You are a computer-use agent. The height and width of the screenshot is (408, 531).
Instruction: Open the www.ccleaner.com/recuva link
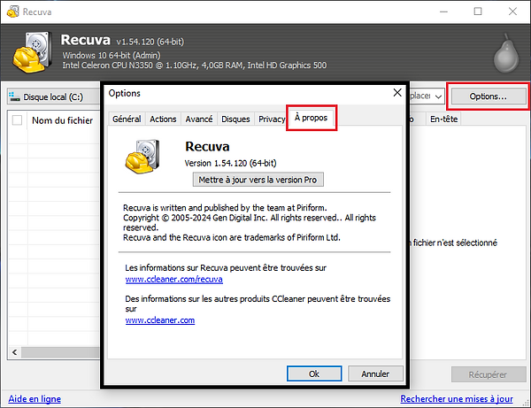coord(173,280)
